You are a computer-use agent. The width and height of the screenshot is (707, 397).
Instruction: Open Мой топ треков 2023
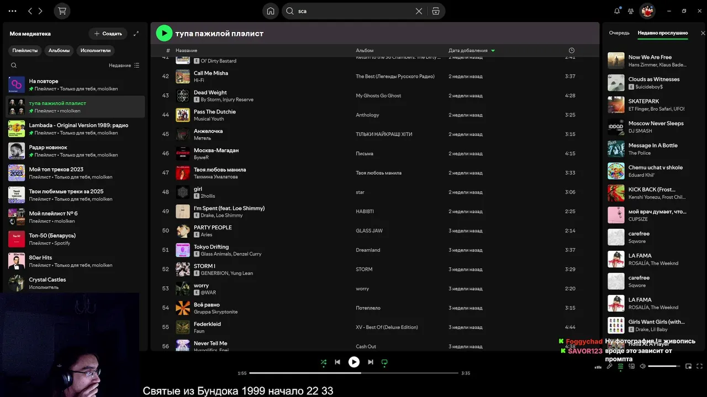[76, 173]
